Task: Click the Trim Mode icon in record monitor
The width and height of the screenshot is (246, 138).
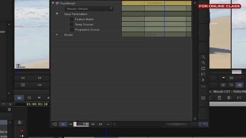Action: [223, 85]
